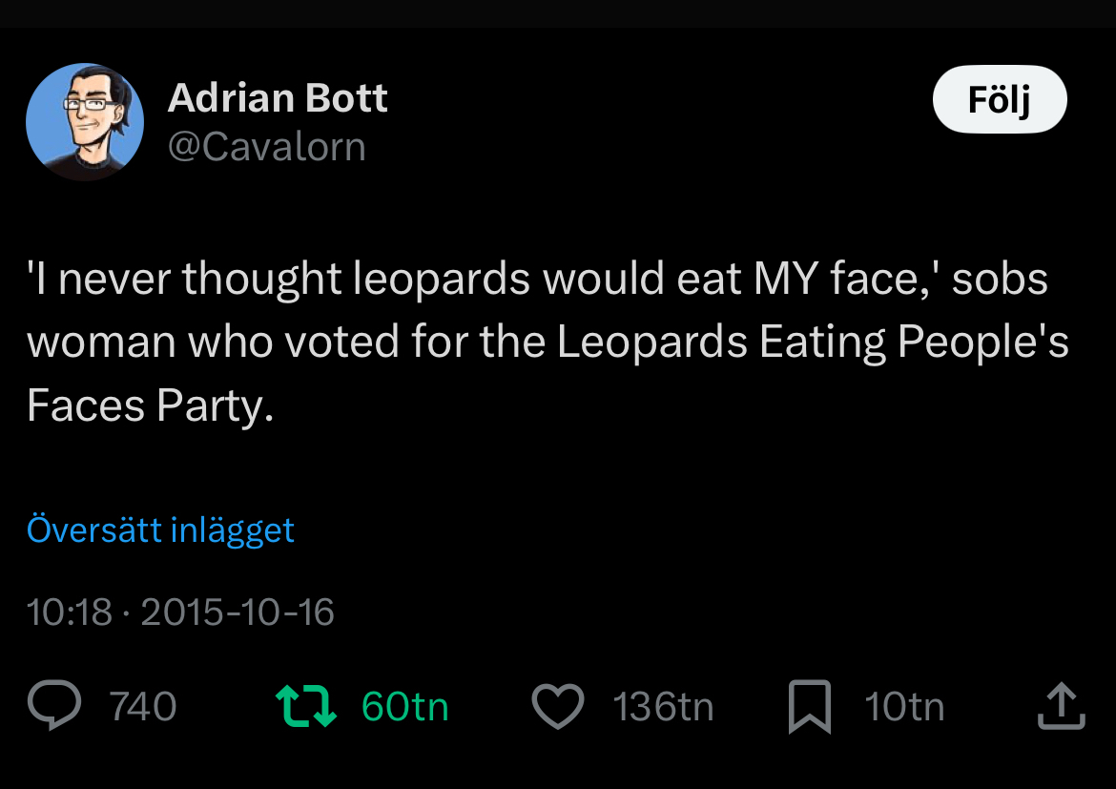Click the @Cavalorn handle
1116x789 pixels.
pyautogui.click(x=266, y=147)
